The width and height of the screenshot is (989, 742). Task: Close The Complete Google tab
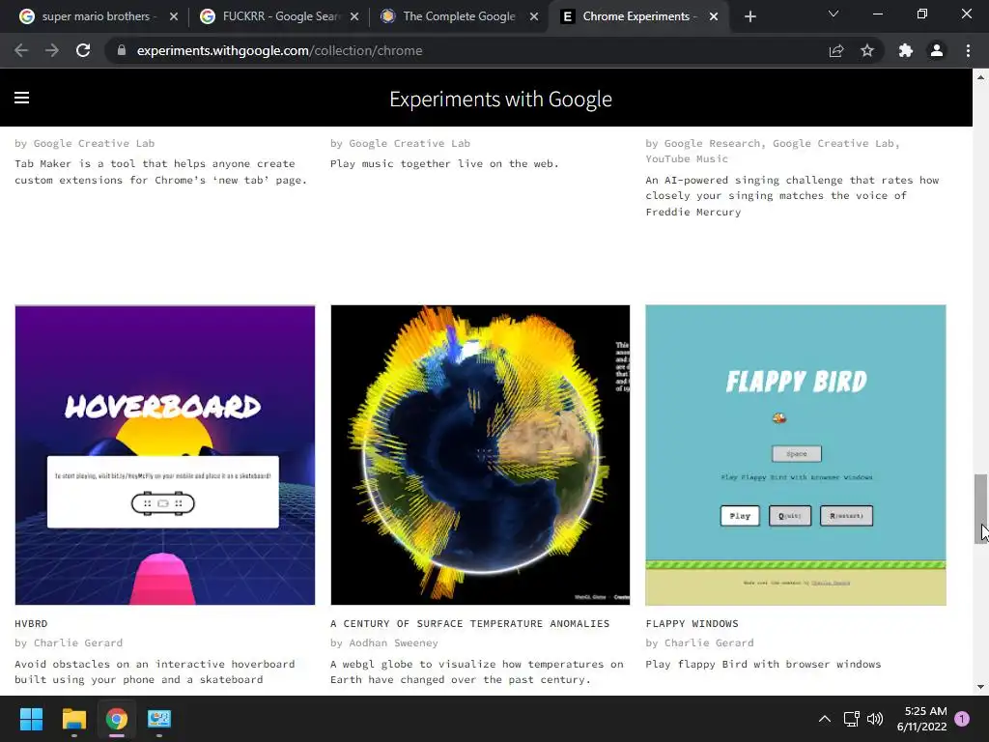click(534, 17)
